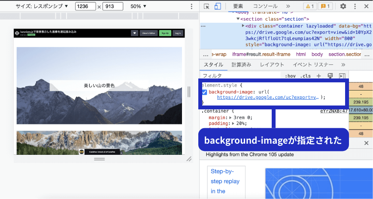This screenshot has width=373, height=199.
Task: Click the Chrome update thumbnail image
Action: [319, 184]
